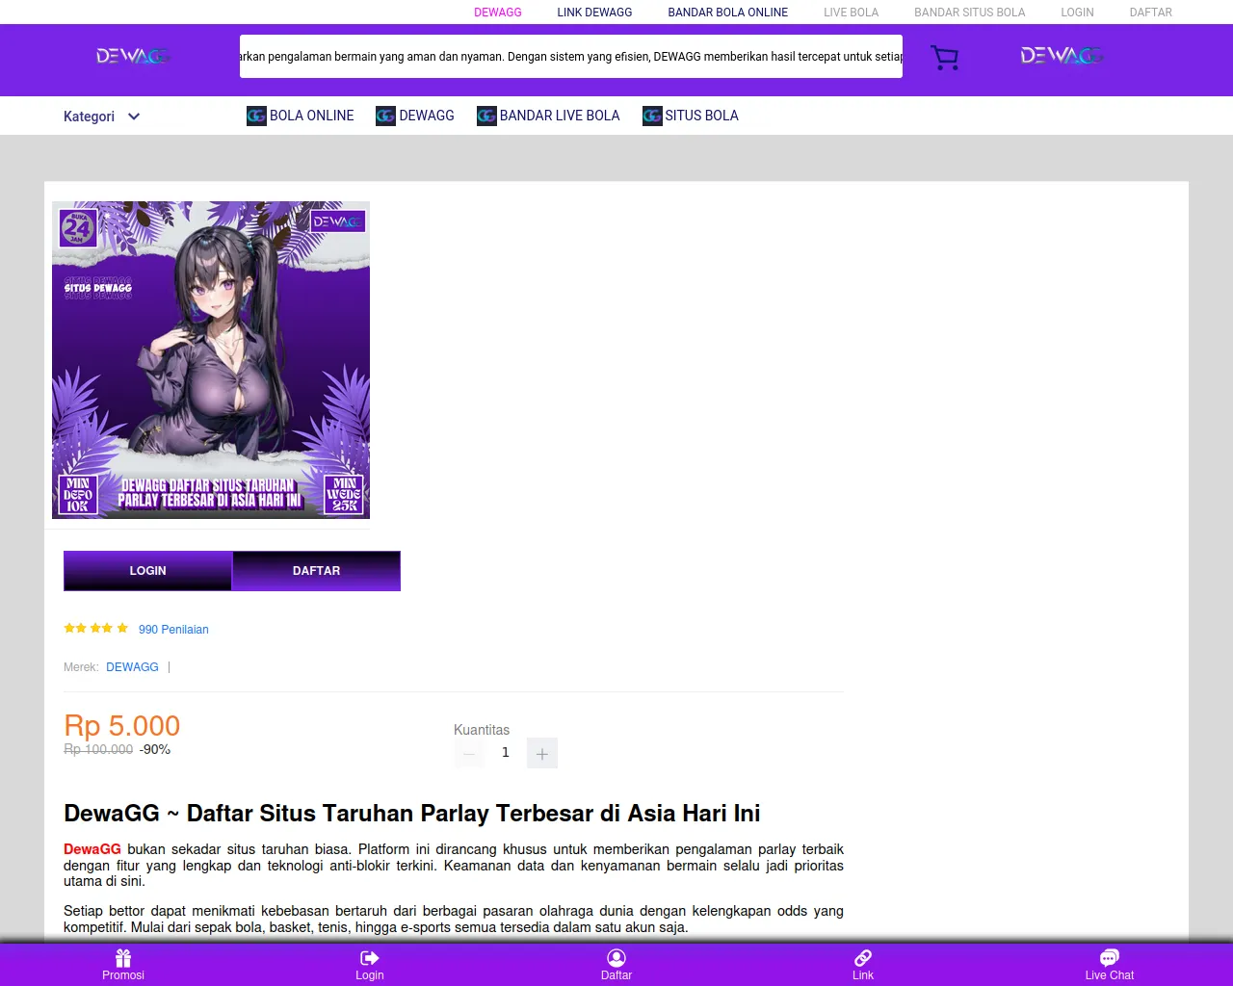Open the 990 Penilaian reviews link
Image resolution: width=1233 pixels, height=986 pixels.
173,630
